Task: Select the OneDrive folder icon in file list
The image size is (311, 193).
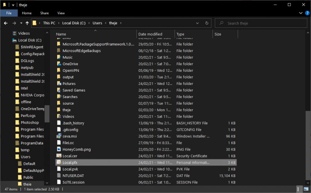Action: pos(59,64)
